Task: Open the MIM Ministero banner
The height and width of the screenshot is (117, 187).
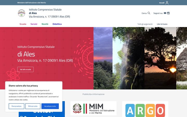Action: click(x=94, y=108)
